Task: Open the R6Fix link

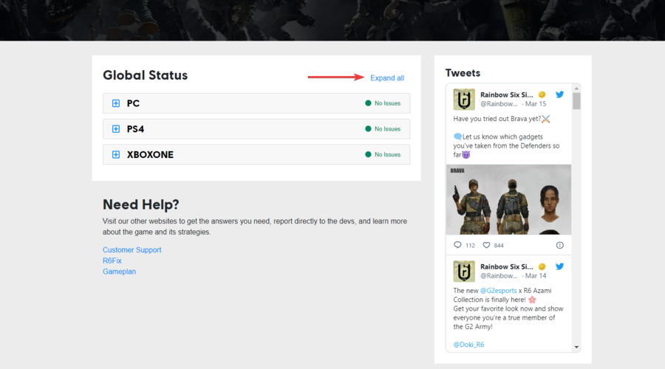Action: click(112, 261)
